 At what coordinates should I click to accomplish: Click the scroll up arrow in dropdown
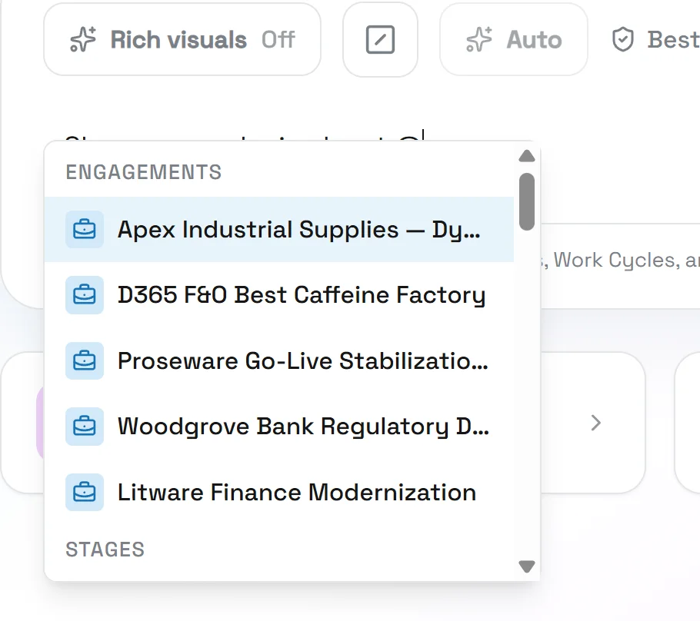[x=527, y=156]
